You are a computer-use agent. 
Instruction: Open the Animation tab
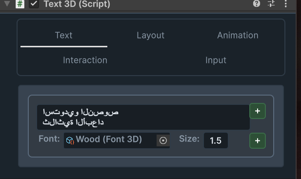pyautogui.click(x=238, y=35)
